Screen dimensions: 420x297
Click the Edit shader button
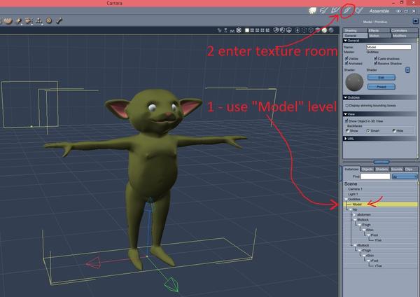(x=381, y=78)
